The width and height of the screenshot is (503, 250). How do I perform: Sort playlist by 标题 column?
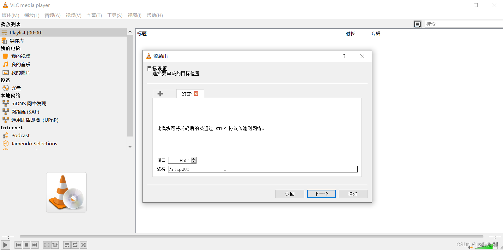click(240, 33)
